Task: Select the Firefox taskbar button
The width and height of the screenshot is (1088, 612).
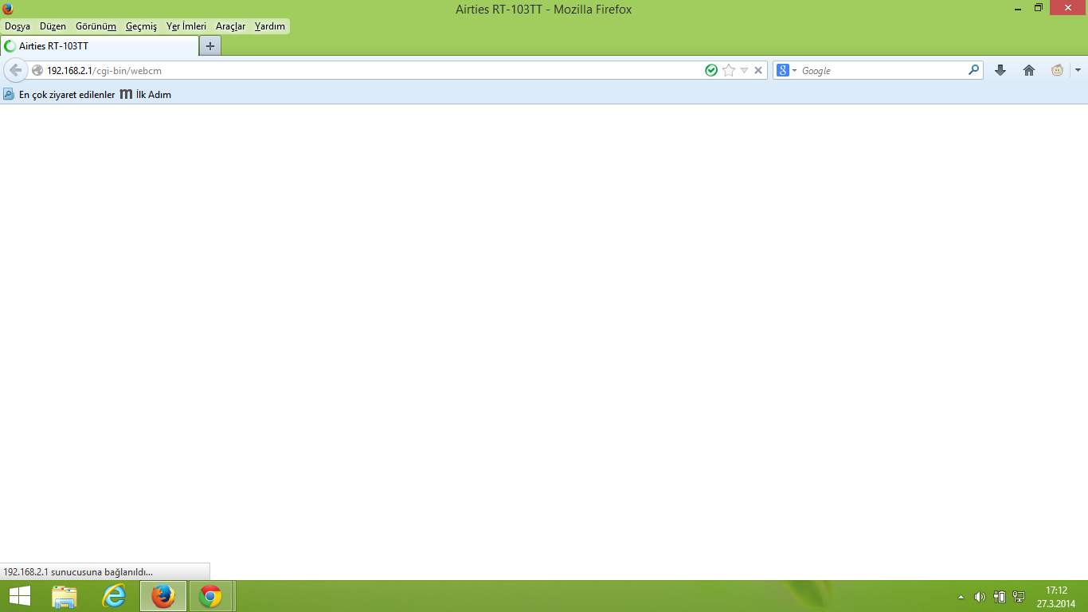Action: click(x=163, y=596)
